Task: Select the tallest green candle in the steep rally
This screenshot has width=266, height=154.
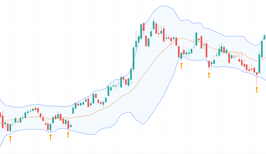Action: pyautogui.click(x=133, y=58)
